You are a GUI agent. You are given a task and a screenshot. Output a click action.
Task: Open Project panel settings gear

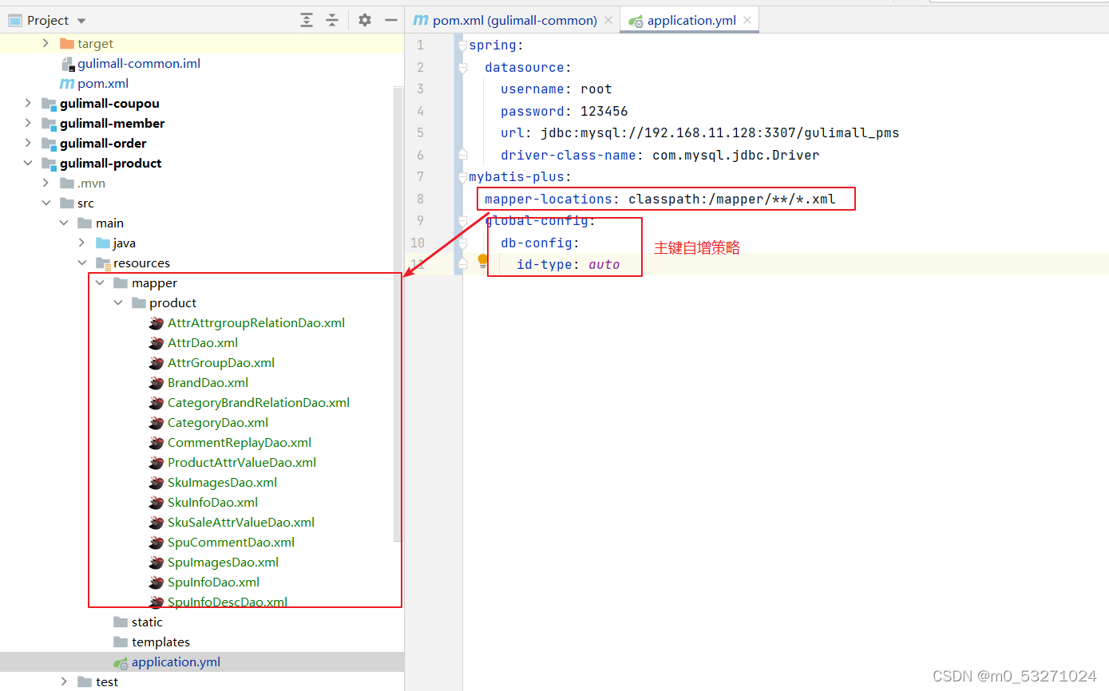[x=364, y=20]
